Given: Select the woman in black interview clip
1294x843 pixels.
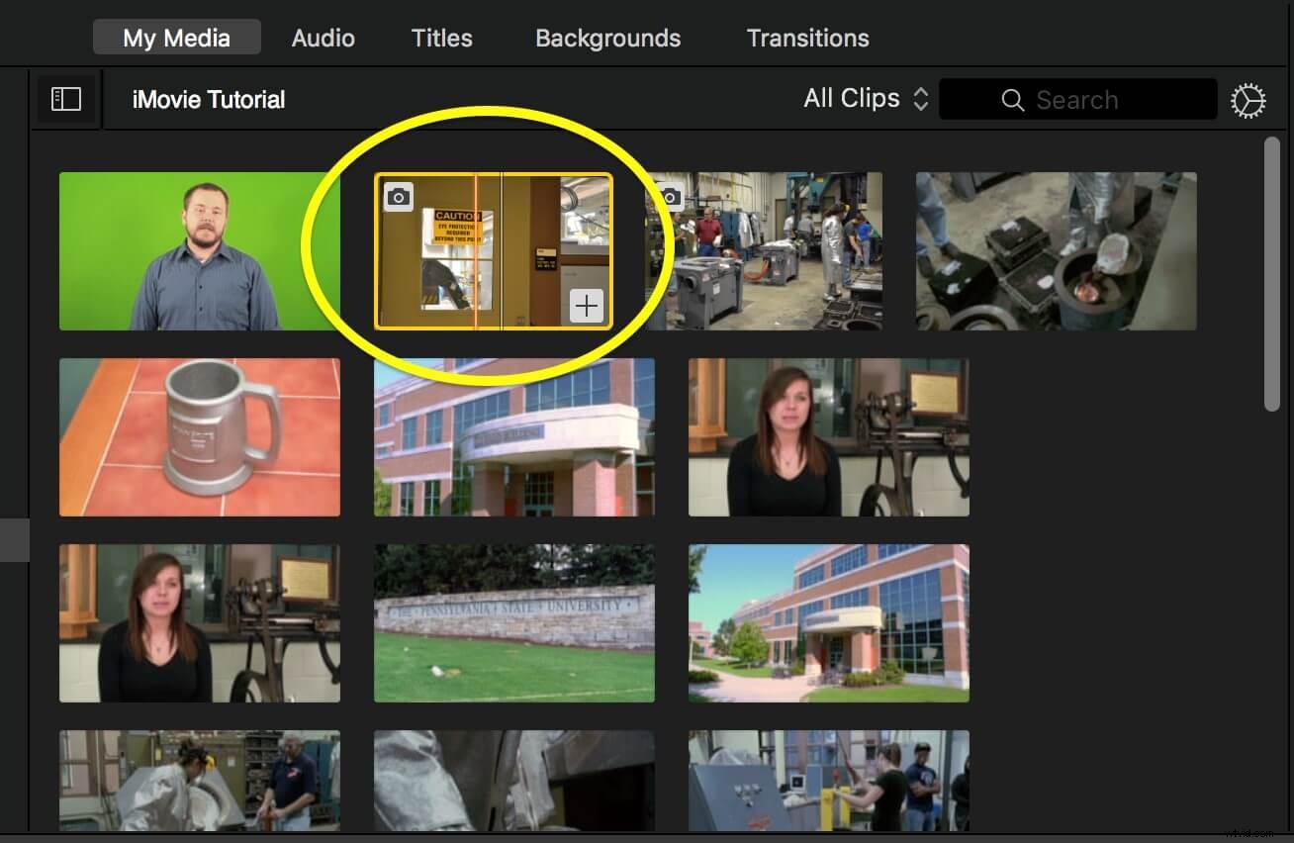Looking at the screenshot, I should point(828,436).
